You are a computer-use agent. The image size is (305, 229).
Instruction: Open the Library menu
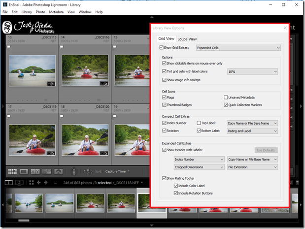pos(27,12)
